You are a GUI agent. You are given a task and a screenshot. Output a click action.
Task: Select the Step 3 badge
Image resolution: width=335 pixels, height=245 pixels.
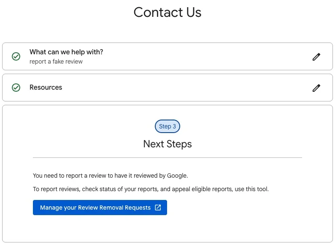click(167, 126)
